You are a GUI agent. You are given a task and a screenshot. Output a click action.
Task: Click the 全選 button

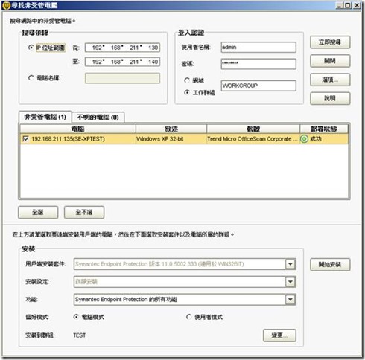click(x=38, y=213)
